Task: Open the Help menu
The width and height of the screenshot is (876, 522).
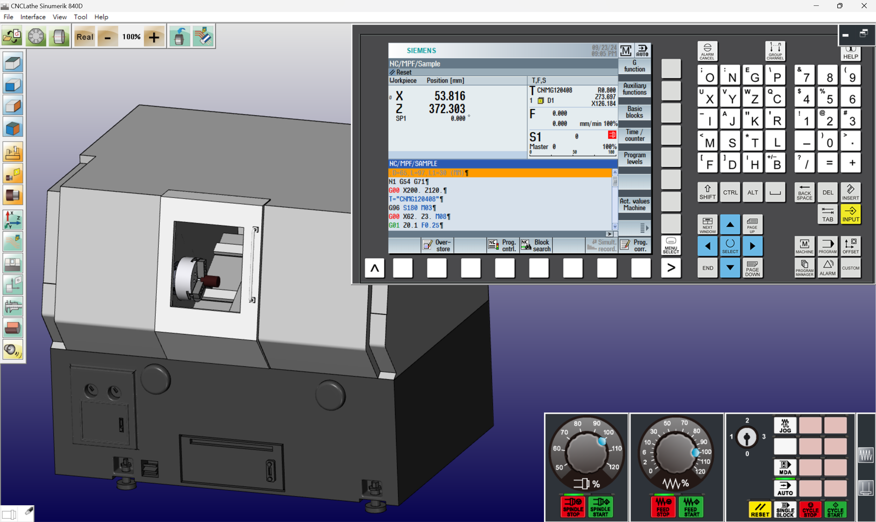Action: tap(101, 17)
